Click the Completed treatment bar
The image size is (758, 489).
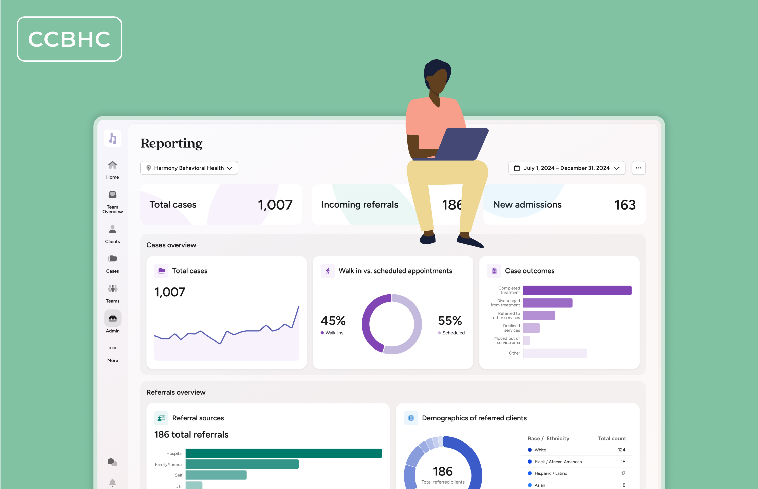577,290
